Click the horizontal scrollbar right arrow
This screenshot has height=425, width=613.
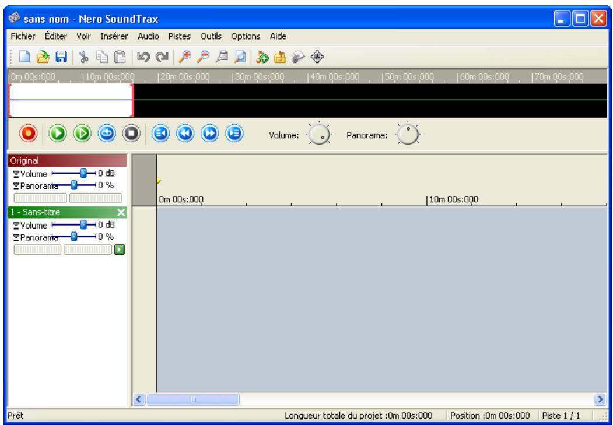click(x=601, y=399)
